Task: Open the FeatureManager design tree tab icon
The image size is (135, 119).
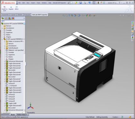Action: tap(3, 19)
